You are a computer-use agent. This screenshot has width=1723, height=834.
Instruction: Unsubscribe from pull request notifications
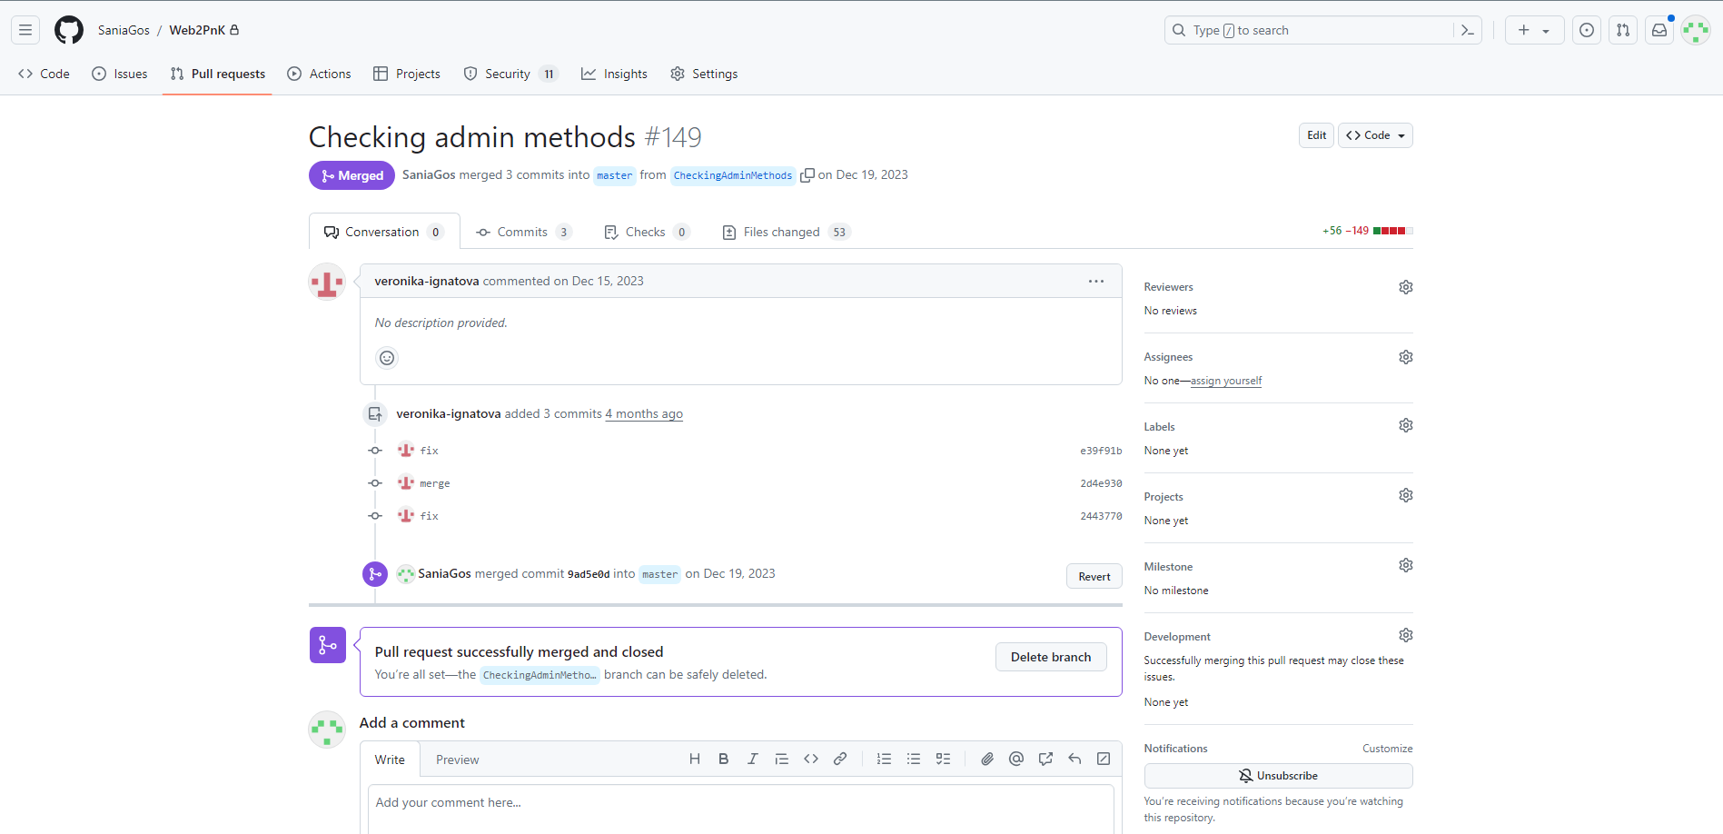(x=1278, y=776)
